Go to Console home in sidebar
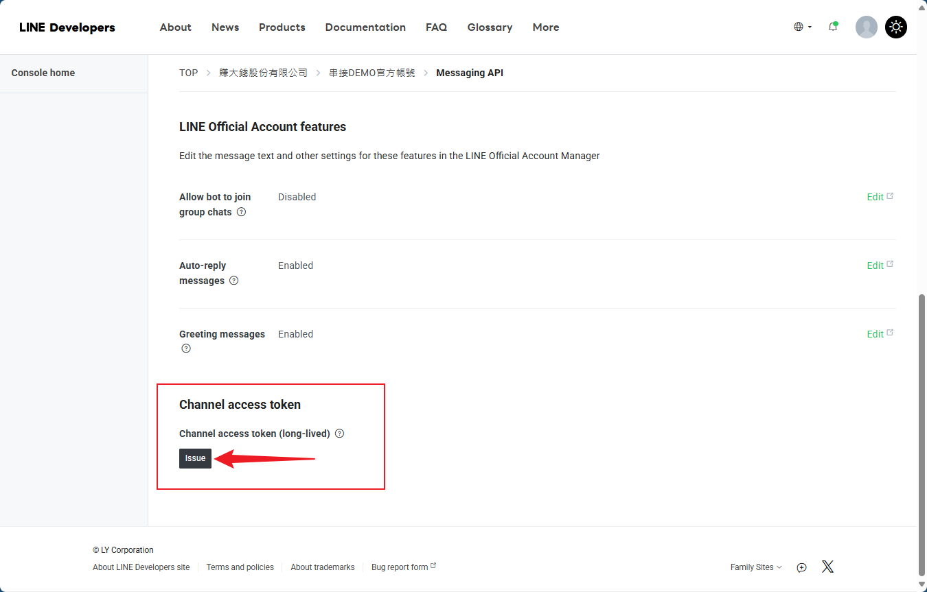Screen dimensions: 927x592 43,73
